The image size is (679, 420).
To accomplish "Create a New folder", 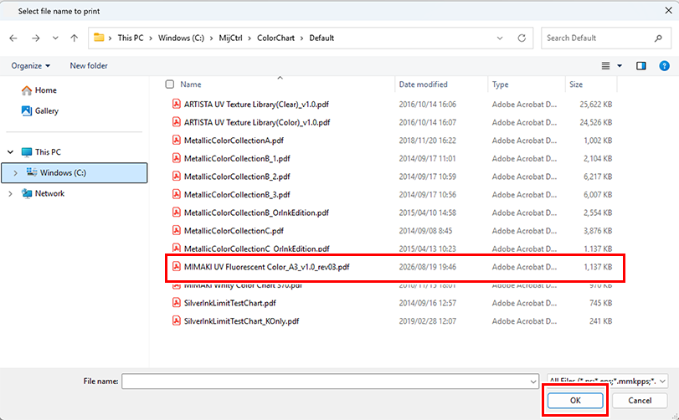I will click(89, 66).
